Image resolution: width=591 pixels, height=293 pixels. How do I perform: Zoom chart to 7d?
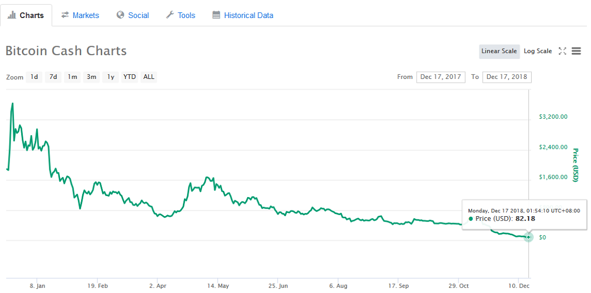click(x=54, y=77)
